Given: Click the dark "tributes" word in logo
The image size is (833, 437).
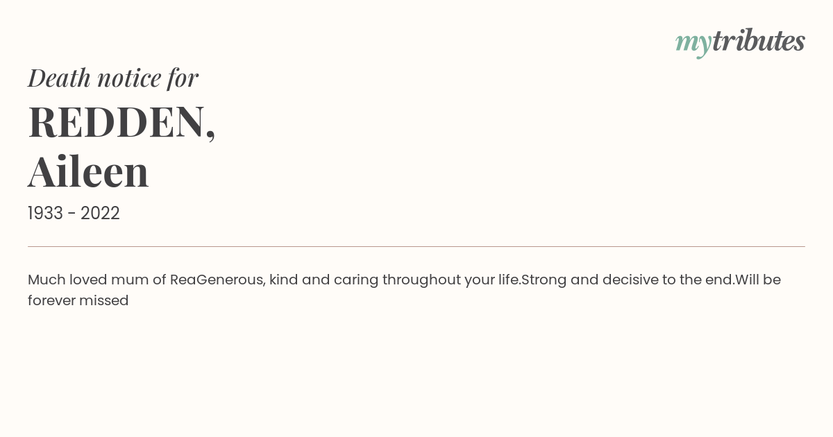Looking at the screenshot, I should tap(759, 40).
